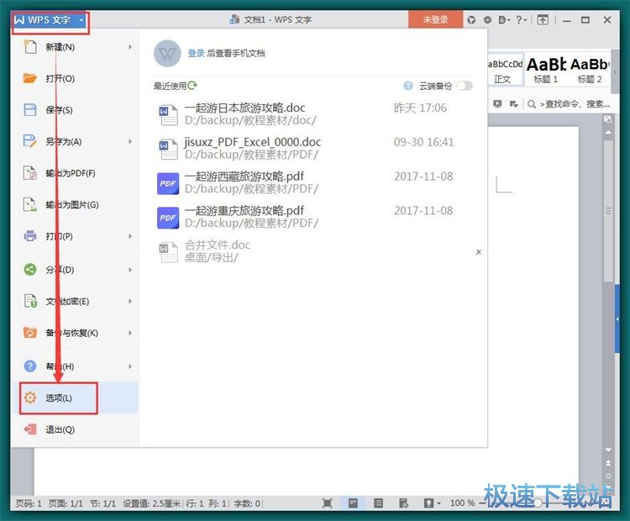This screenshot has height=521, width=630.
Task: Expand the 分享(D) submenu arrow
Action: click(129, 270)
